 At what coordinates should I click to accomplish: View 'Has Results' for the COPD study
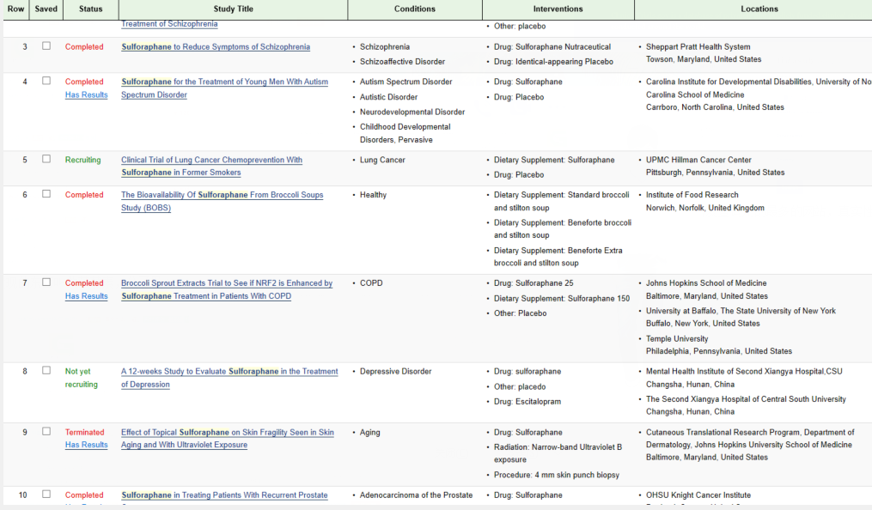pyautogui.click(x=87, y=296)
